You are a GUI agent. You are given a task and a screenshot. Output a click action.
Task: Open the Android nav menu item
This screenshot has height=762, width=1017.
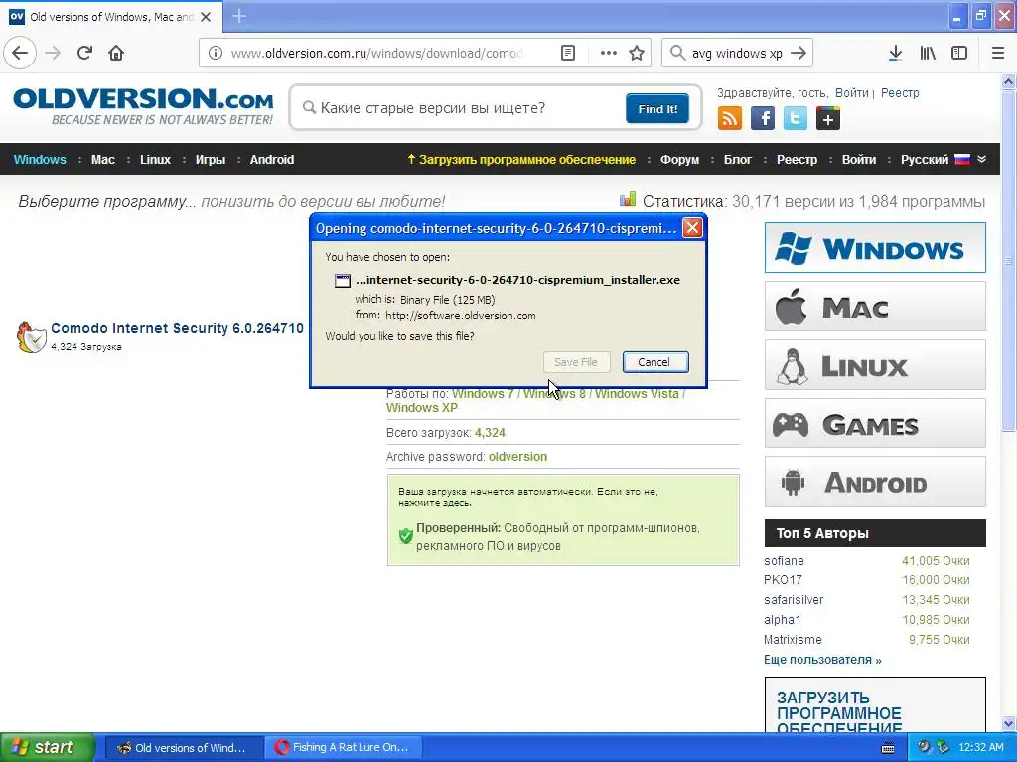(x=272, y=160)
